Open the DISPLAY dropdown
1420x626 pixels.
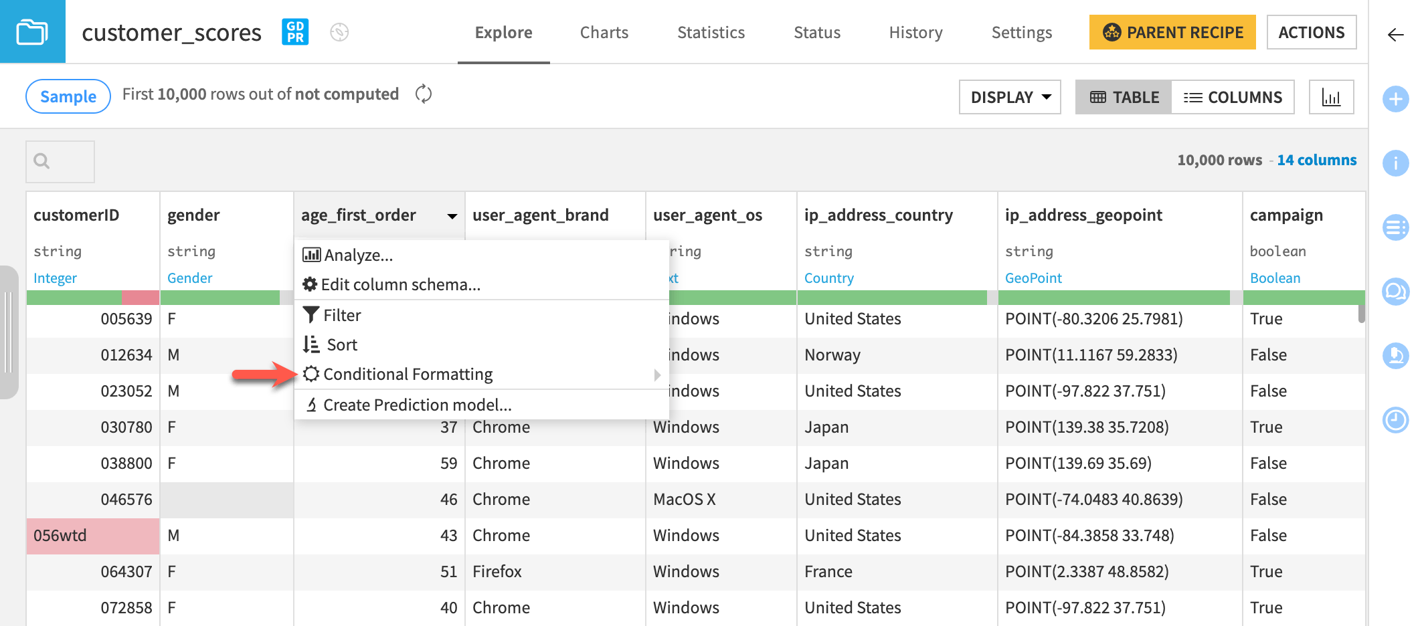point(1010,97)
